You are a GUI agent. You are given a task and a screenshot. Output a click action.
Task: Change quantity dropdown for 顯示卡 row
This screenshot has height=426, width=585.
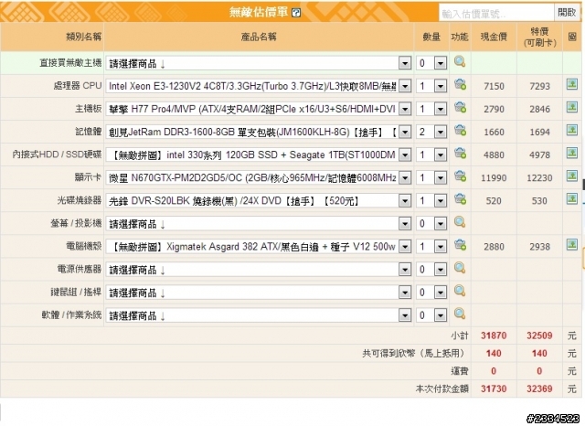(431, 178)
